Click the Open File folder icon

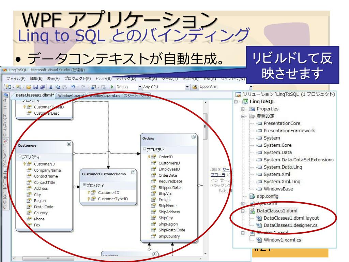[x=29, y=87]
